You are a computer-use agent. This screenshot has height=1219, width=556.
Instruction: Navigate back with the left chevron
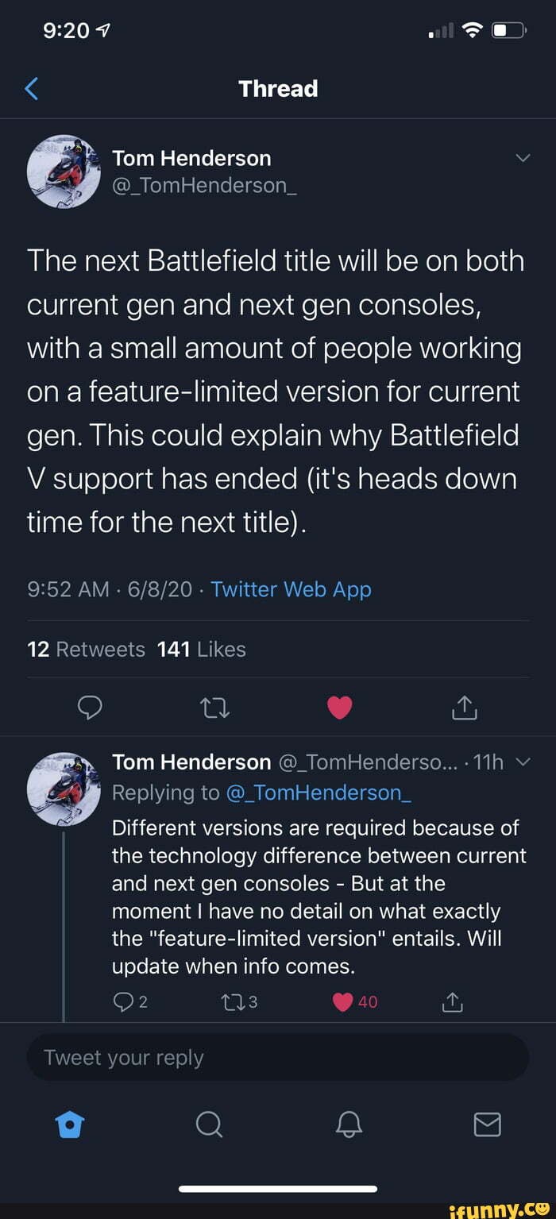[x=30, y=88]
